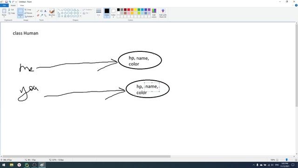The height and width of the screenshot is (168, 298).
Task: Click the selected 'name,' text in lower ellipse
Action: pyautogui.click(x=152, y=87)
